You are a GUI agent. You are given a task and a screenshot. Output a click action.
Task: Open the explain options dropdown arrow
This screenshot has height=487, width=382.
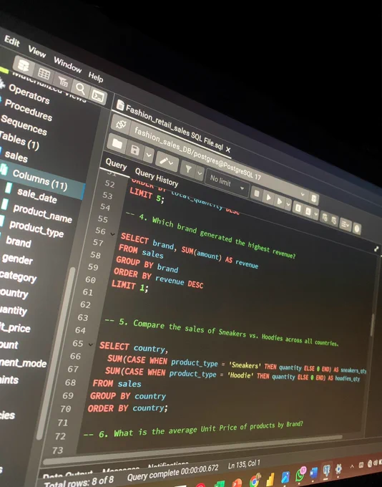click(315, 214)
